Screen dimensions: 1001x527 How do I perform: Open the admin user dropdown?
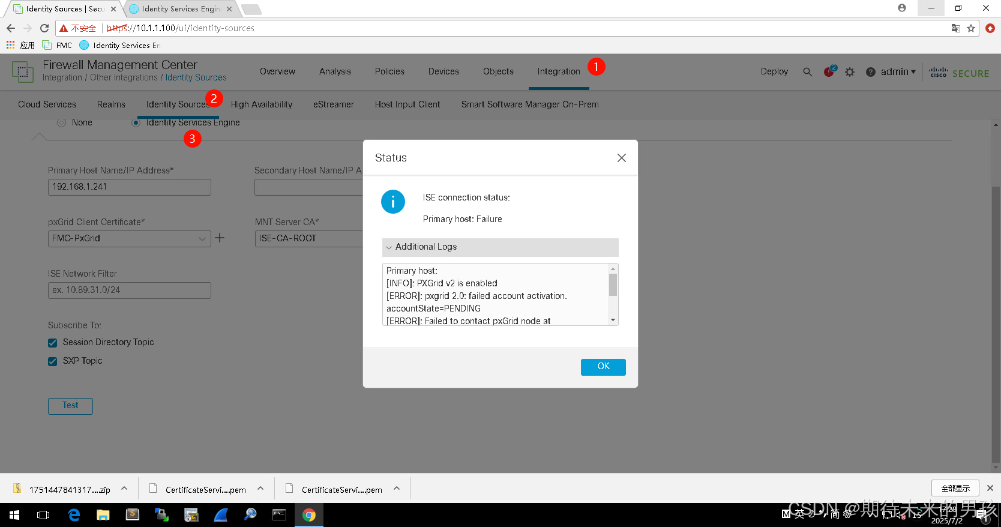tap(898, 72)
